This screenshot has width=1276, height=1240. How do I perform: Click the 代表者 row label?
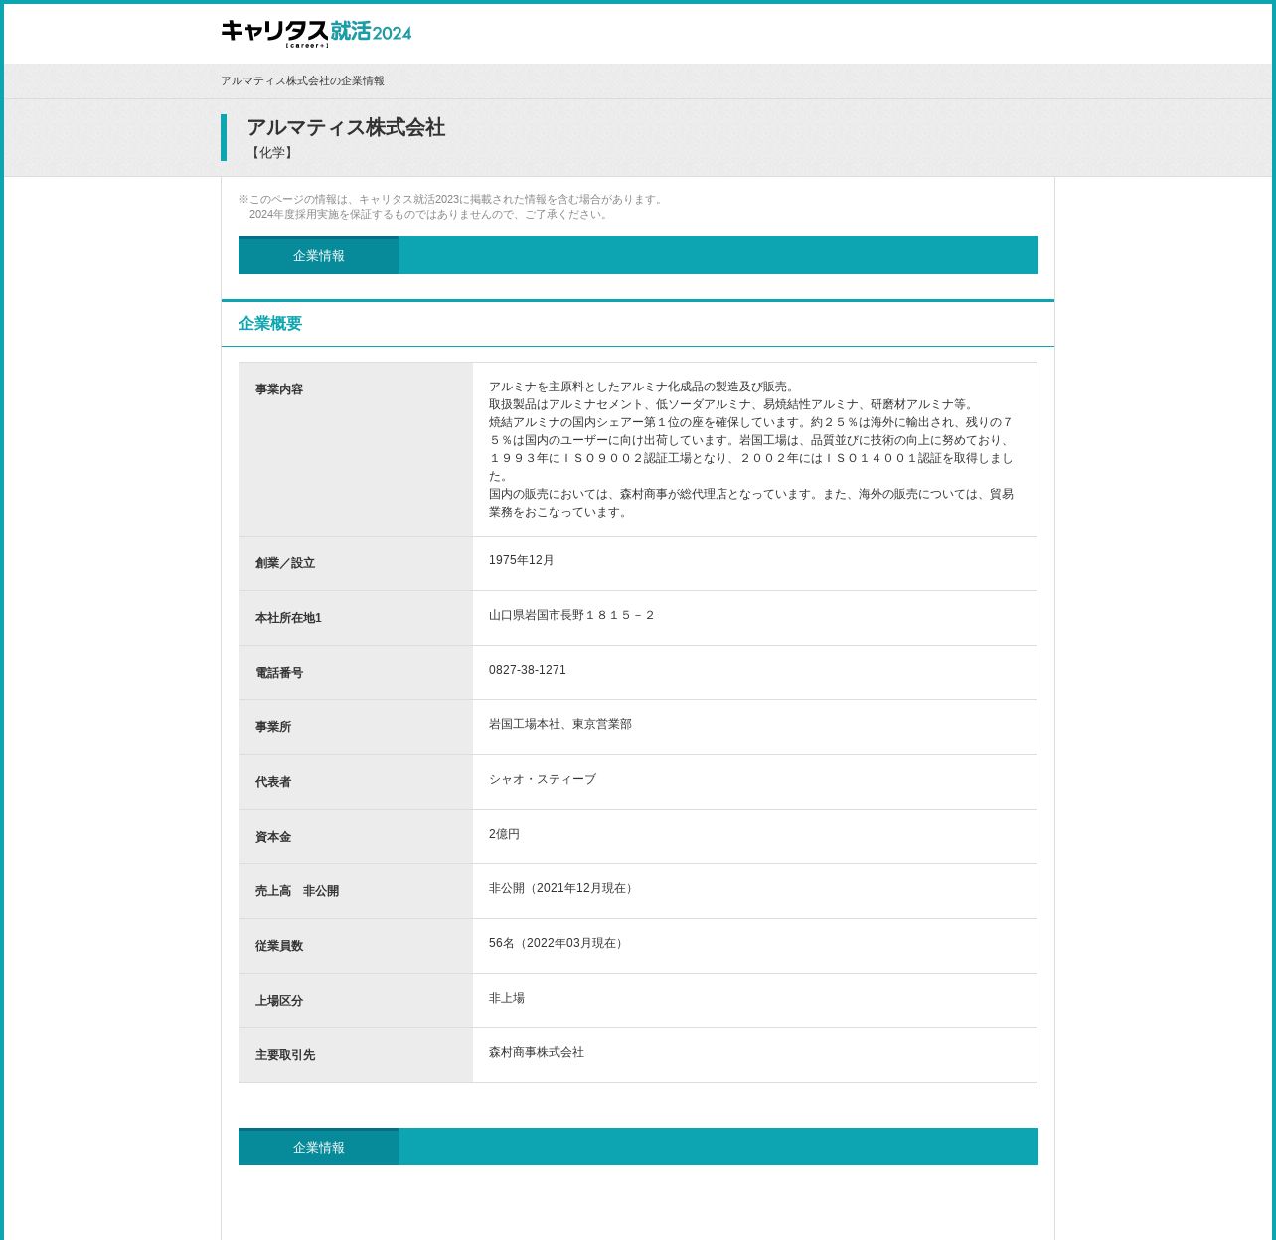[273, 782]
